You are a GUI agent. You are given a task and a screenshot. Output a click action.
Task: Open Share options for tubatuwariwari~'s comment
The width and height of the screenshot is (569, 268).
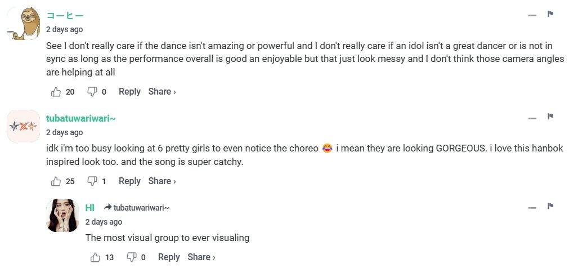tap(162, 181)
